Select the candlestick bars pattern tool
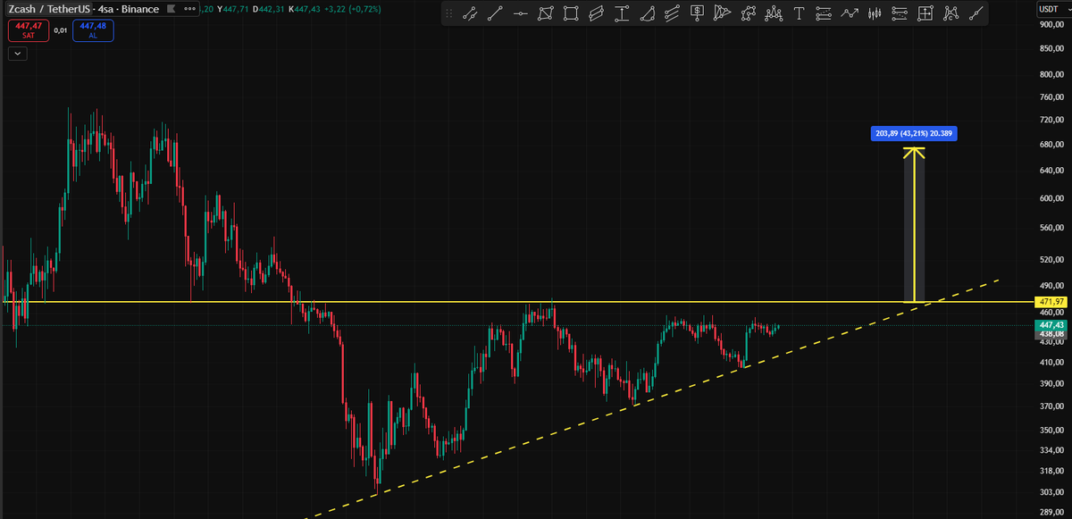This screenshot has height=519, width=1072. (875, 13)
